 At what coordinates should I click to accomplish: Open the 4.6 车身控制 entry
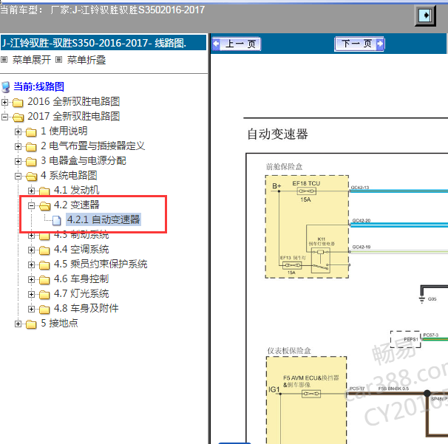click(x=81, y=279)
